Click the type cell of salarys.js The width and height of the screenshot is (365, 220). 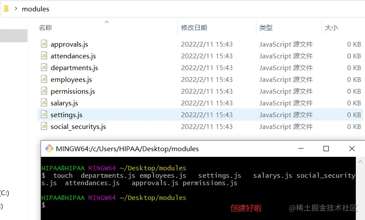coord(286,103)
